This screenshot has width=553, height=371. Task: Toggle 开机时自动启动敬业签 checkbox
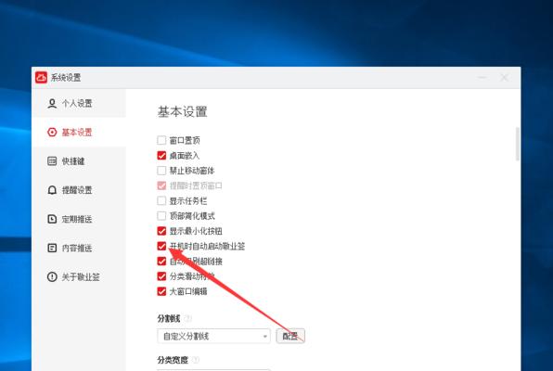pos(161,246)
